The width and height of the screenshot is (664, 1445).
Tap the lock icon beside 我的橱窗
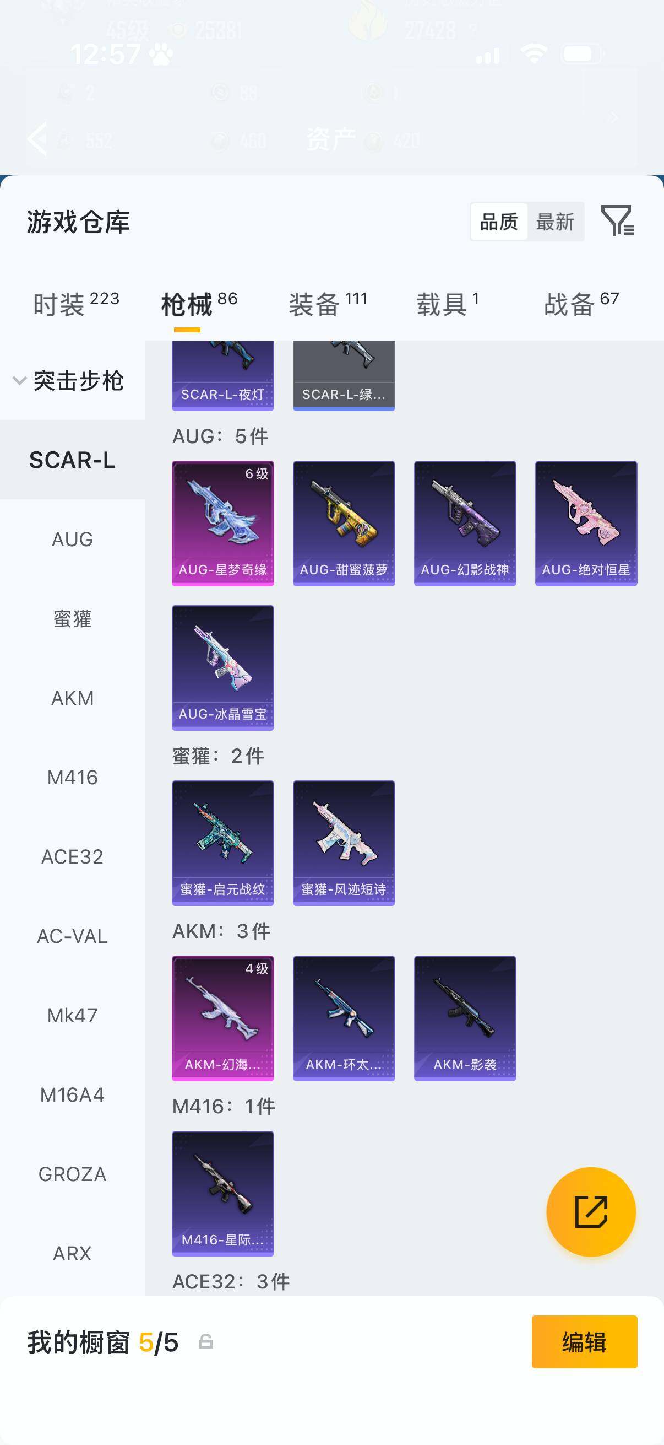click(x=206, y=1341)
